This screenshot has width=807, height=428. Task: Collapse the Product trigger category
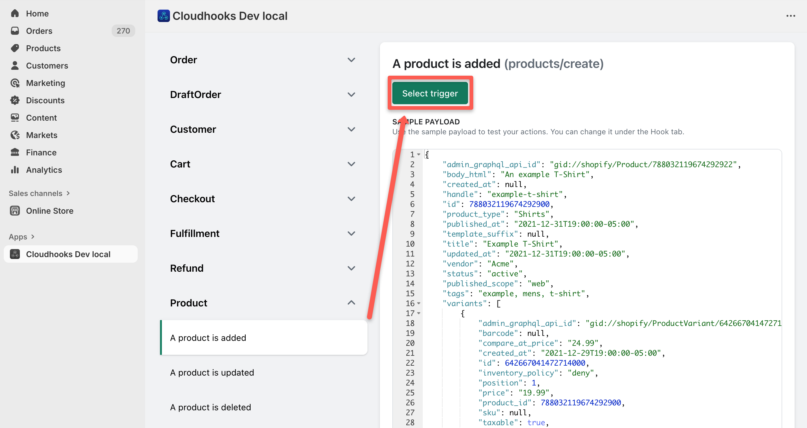tap(351, 303)
